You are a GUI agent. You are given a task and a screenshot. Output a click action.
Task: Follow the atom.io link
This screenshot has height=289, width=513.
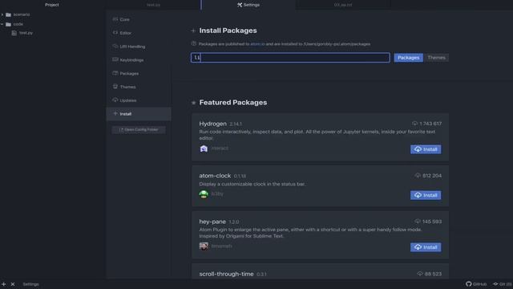click(x=257, y=44)
